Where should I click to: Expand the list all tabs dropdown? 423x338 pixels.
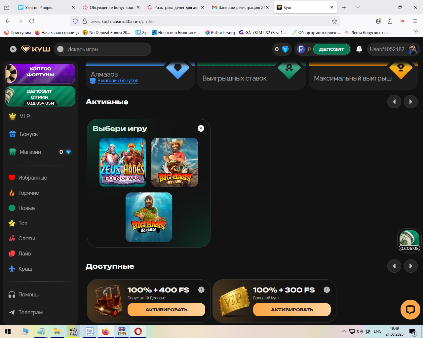[x=357, y=7]
